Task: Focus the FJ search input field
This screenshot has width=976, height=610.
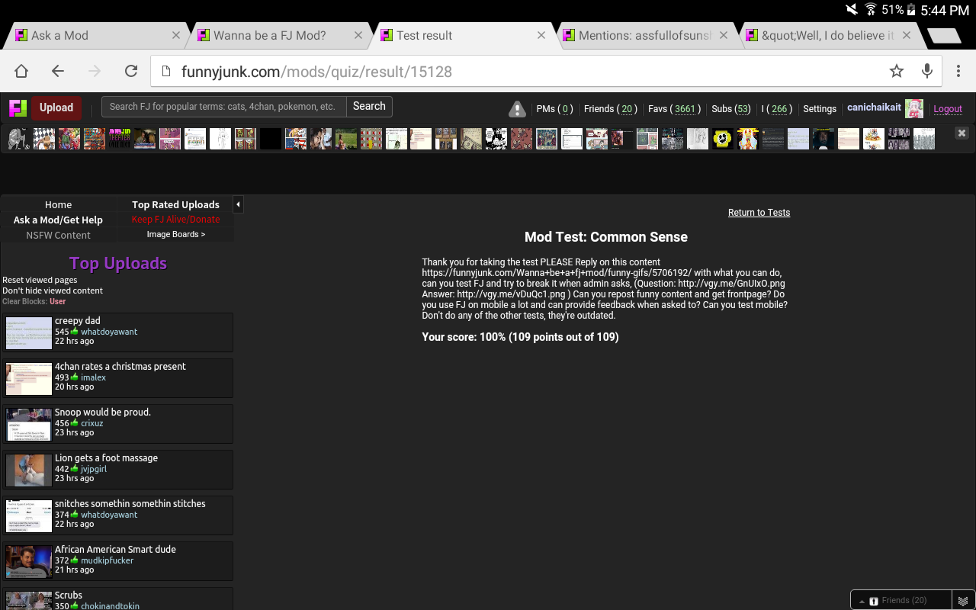Action: coord(223,107)
